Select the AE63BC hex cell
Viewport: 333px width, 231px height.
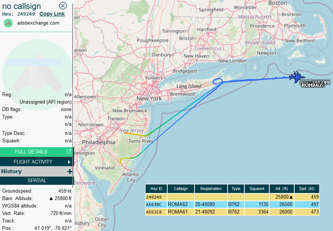click(x=156, y=205)
